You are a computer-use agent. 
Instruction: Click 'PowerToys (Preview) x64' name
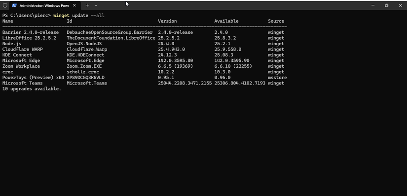[33, 78]
